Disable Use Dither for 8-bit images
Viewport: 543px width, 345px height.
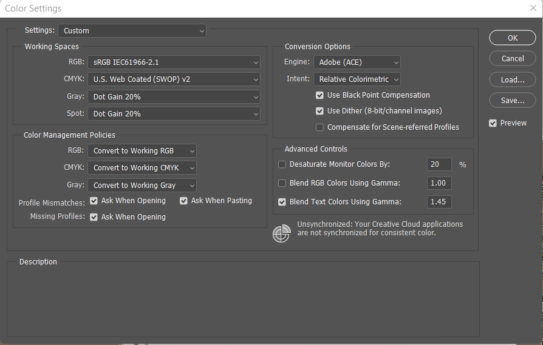point(319,111)
